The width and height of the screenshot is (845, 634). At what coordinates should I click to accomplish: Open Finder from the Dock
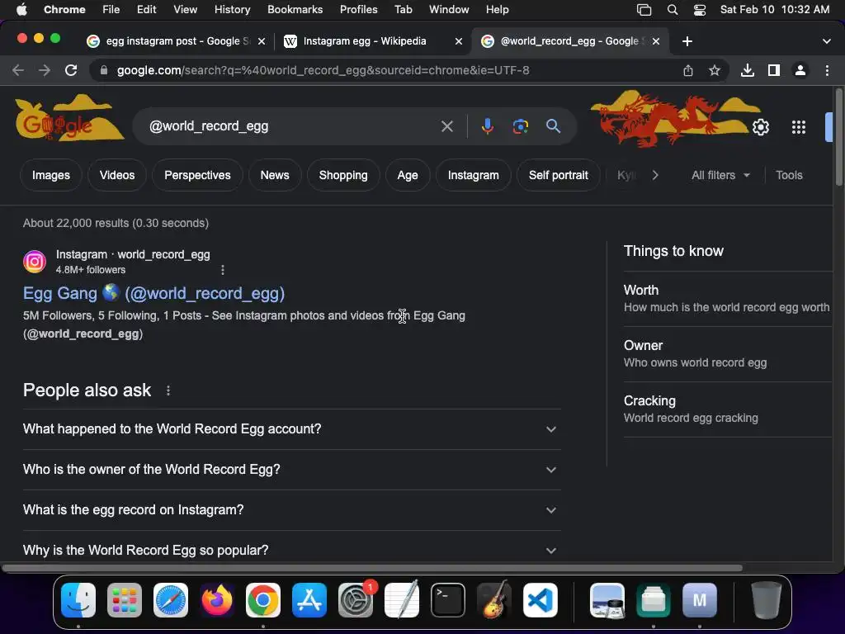click(78, 600)
